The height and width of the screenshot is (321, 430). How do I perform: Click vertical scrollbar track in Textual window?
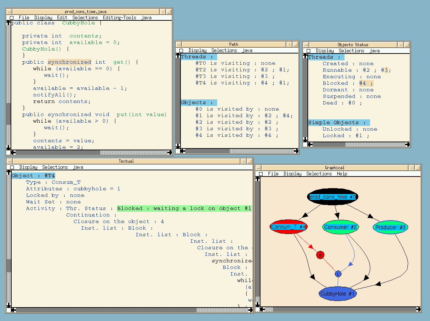click(x=8, y=239)
